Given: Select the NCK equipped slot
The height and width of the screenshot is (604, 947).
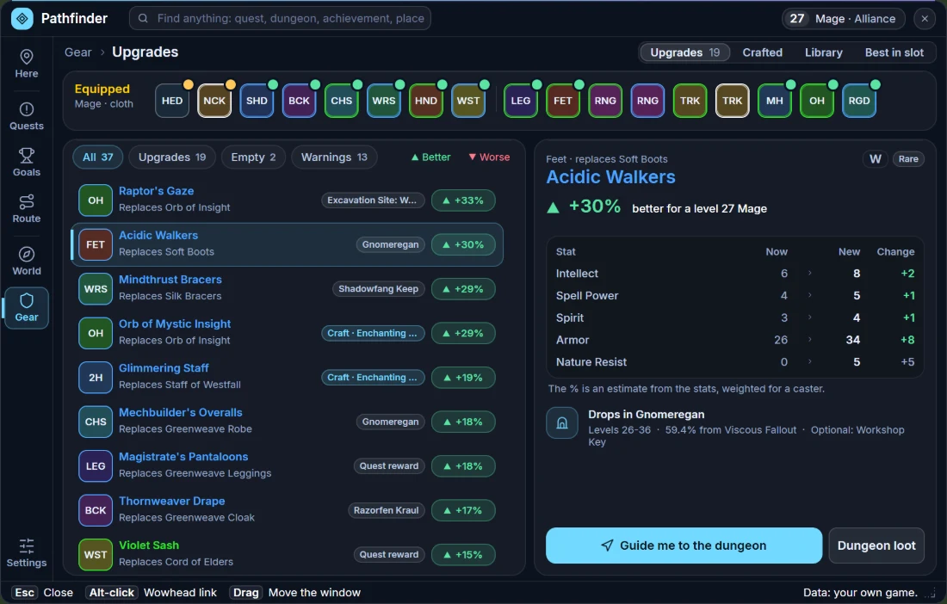Looking at the screenshot, I should (214, 101).
